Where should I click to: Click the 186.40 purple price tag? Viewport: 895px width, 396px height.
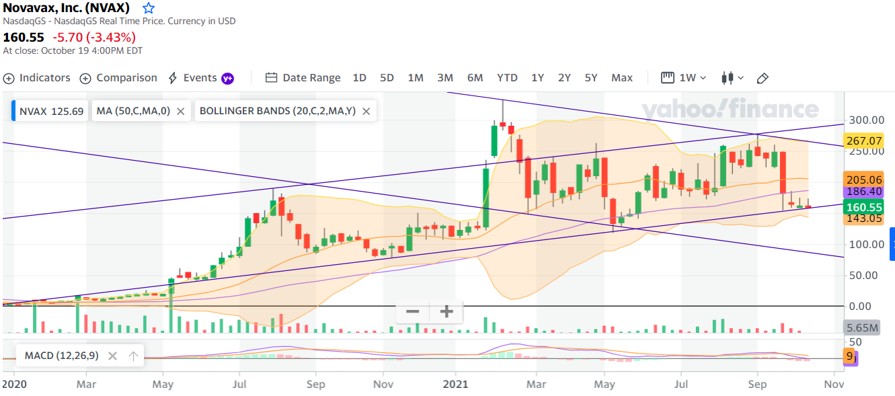pyautogui.click(x=864, y=192)
